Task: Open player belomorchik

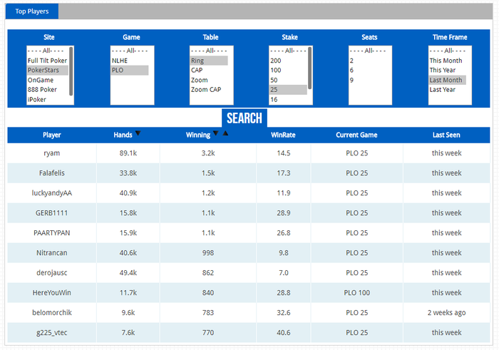Action: click(x=52, y=313)
